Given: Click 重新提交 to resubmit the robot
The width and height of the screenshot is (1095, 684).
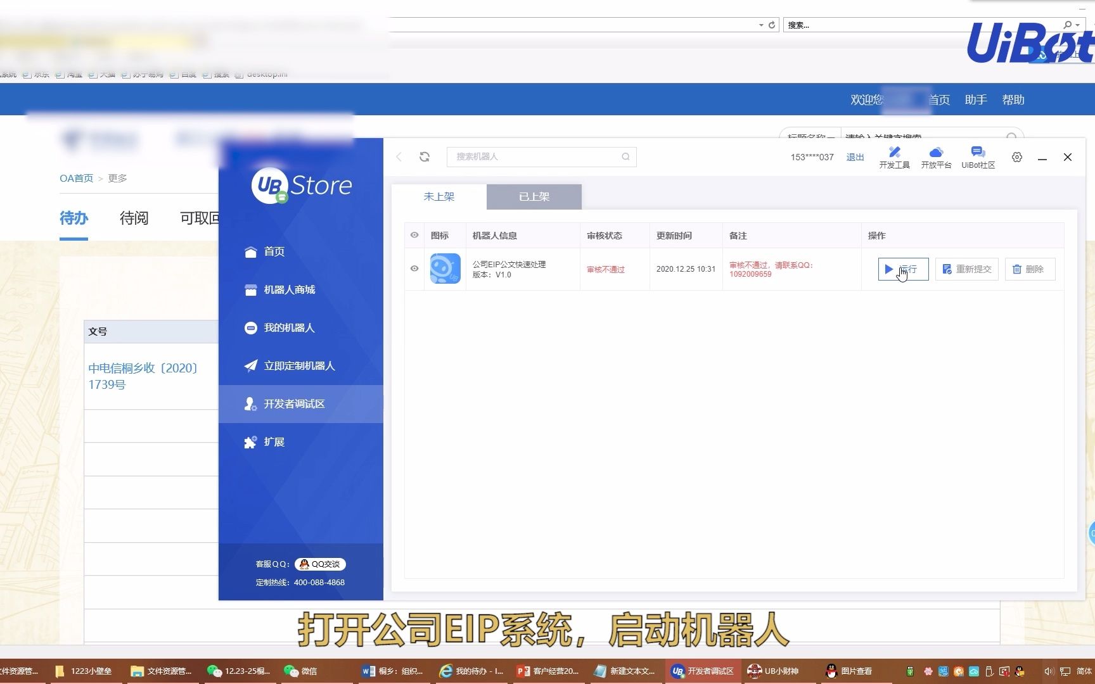Looking at the screenshot, I should 966,269.
